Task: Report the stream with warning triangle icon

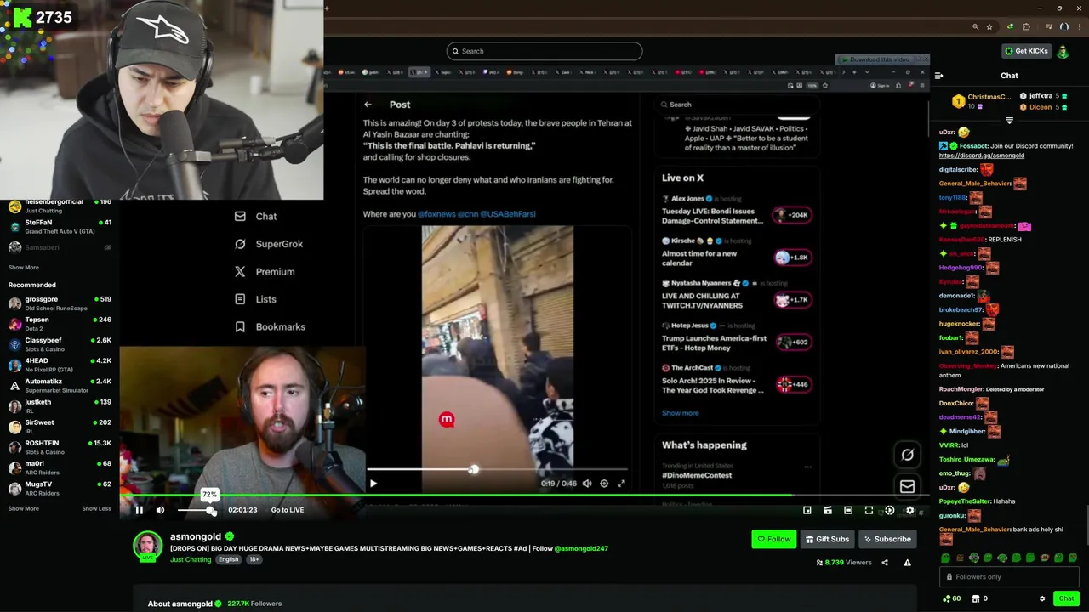Action: pos(907,562)
